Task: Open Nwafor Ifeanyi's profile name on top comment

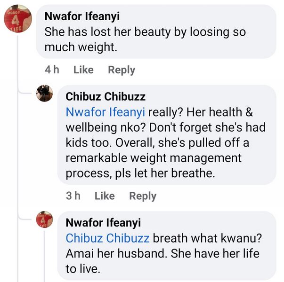Action: 82,16
